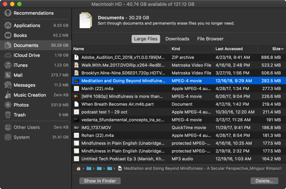The width and height of the screenshot is (286, 189).
Task: Sort files by Last Accessed column
Action: [229, 49]
